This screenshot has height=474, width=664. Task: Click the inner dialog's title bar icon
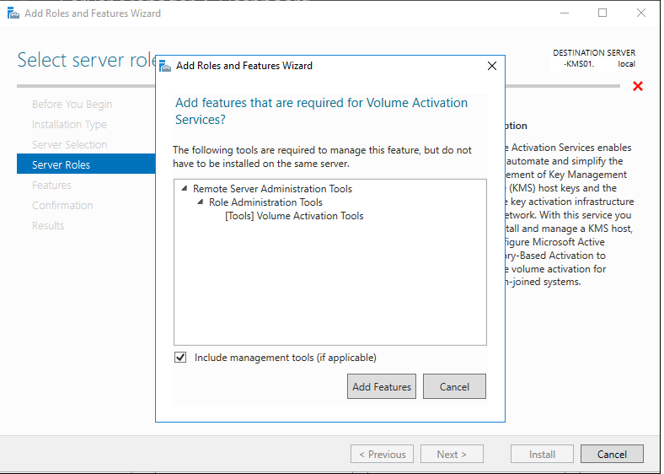[x=164, y=66]
